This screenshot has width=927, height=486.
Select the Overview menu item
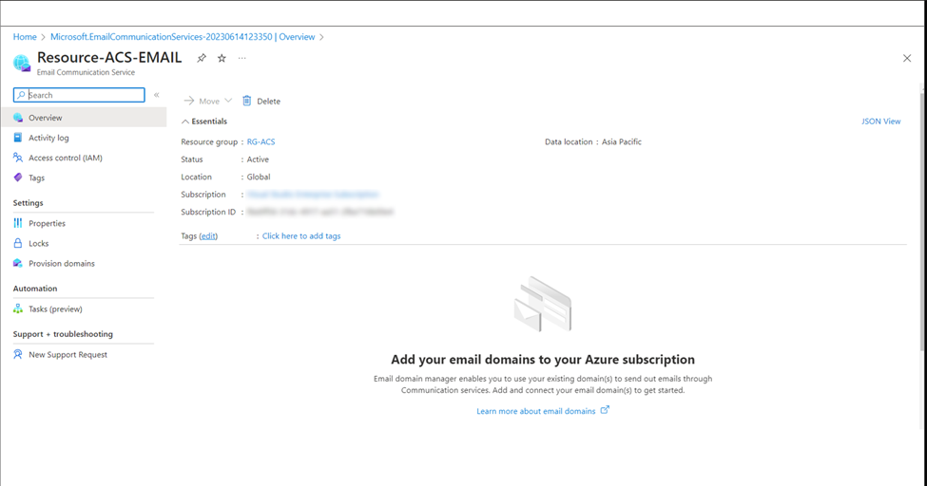(84, 118)
